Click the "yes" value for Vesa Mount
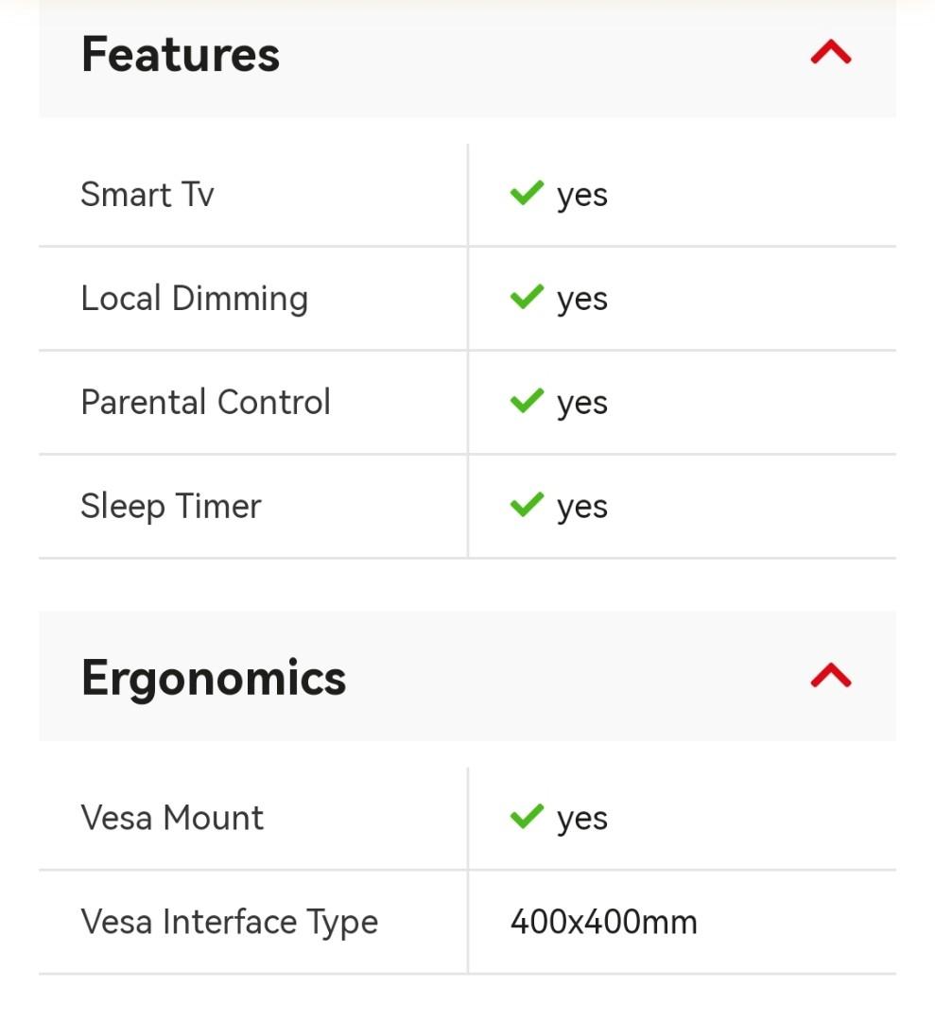This screenshot has height=1021, width=935. [x=582, y=821]
